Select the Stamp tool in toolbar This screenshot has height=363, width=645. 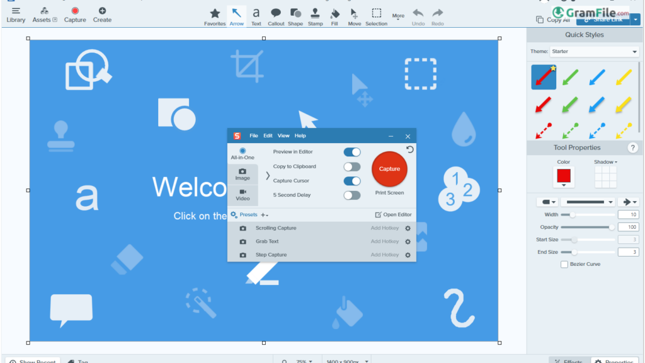pyautogui.click(x=316, y=16)
